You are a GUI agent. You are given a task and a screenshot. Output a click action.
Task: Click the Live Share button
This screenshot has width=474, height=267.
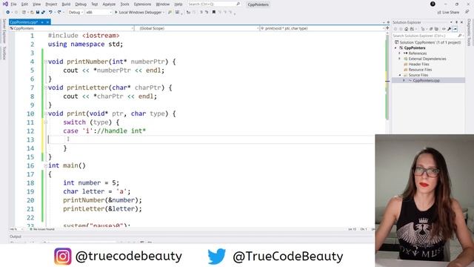(x=448, y=12)
